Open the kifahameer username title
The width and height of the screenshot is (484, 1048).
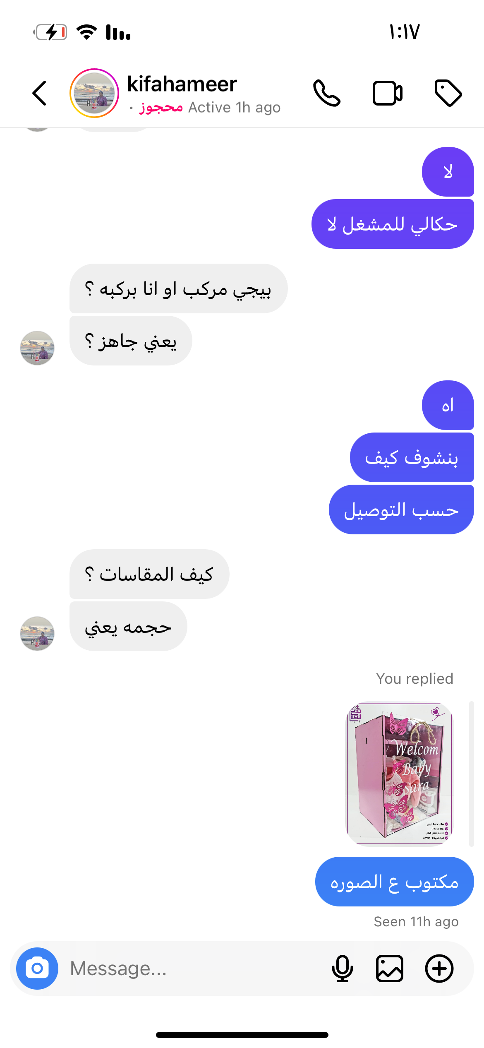click(x=182, y=84)
